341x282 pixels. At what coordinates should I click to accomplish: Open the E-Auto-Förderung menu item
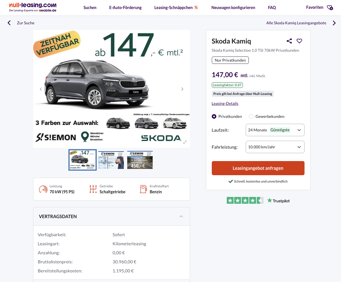coord(125,8)
